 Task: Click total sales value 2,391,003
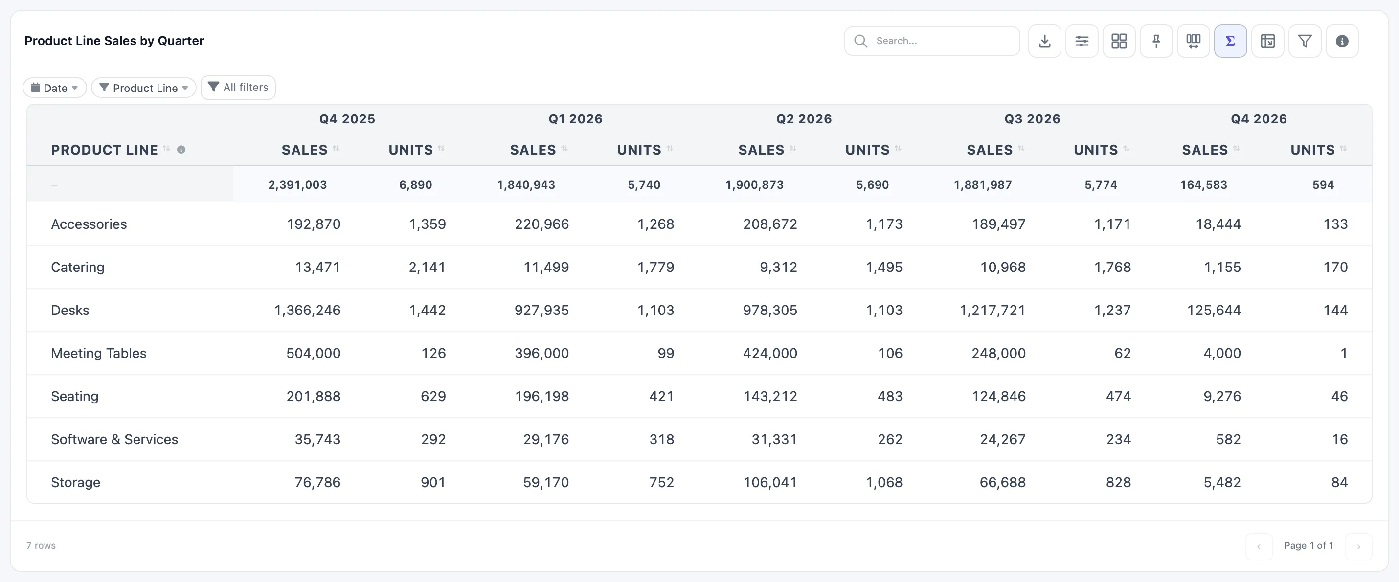coord(297,184)
